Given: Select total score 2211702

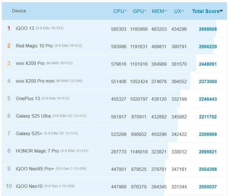Looking at the screenshot, I should coord(208,117).
